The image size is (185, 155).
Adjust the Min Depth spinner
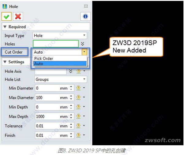coord(71,107)
